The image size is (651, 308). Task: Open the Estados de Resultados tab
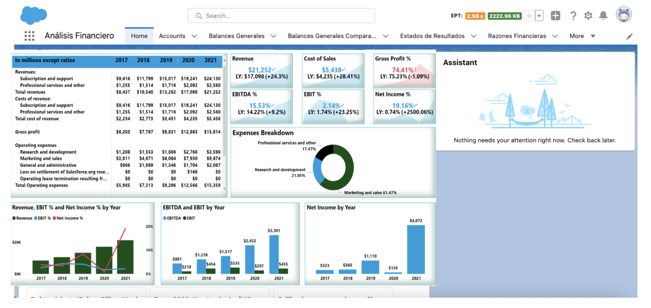coord(432,36)
